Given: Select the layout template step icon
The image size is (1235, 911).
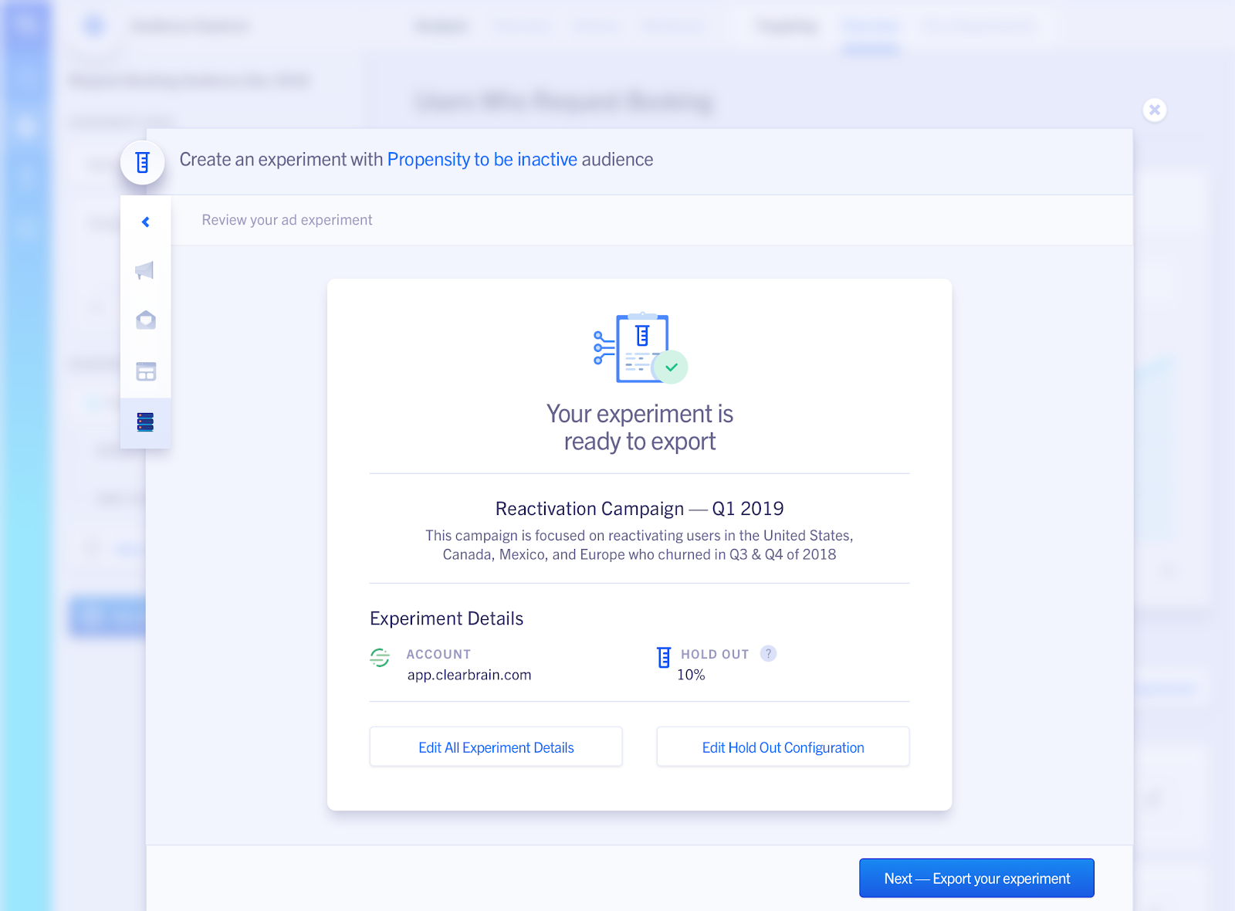Looking at the screenshot, I should pyautogui.click(x=146, y=371).
